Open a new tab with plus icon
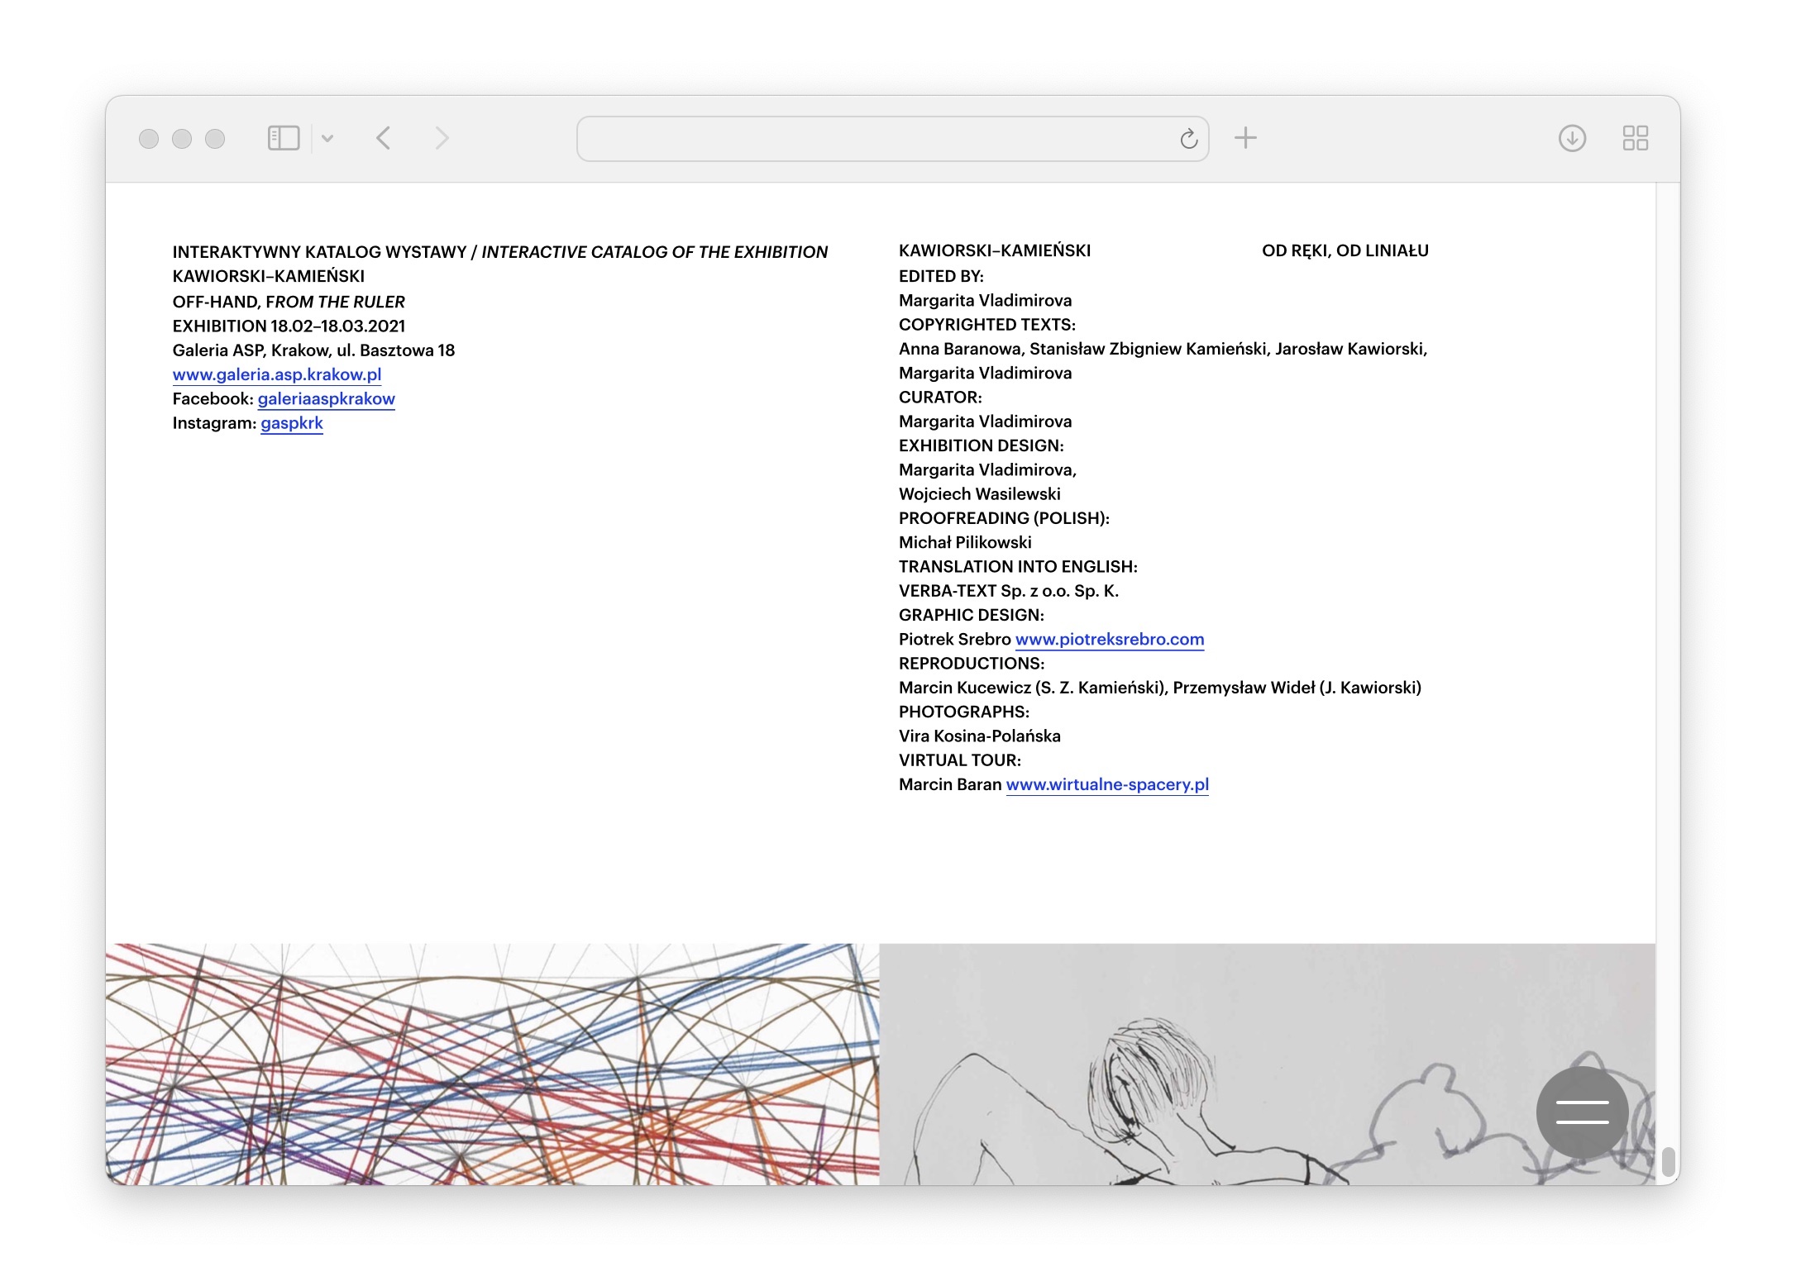The image size is (1796, 1286). tap(1245, 138)
